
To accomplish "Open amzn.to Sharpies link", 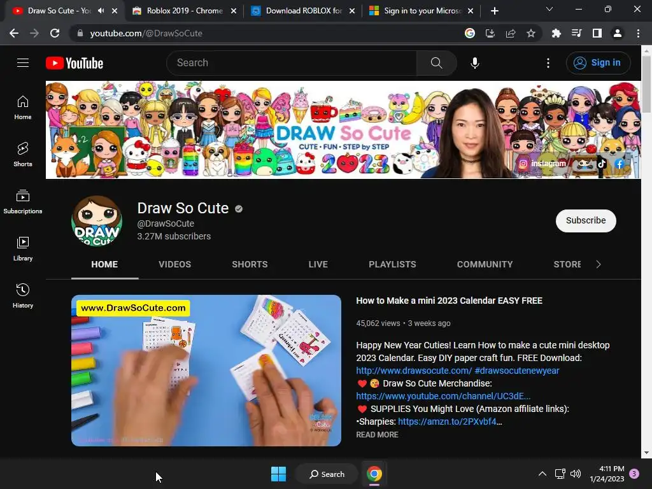I will pyautogui.click(x=450, y=422).
